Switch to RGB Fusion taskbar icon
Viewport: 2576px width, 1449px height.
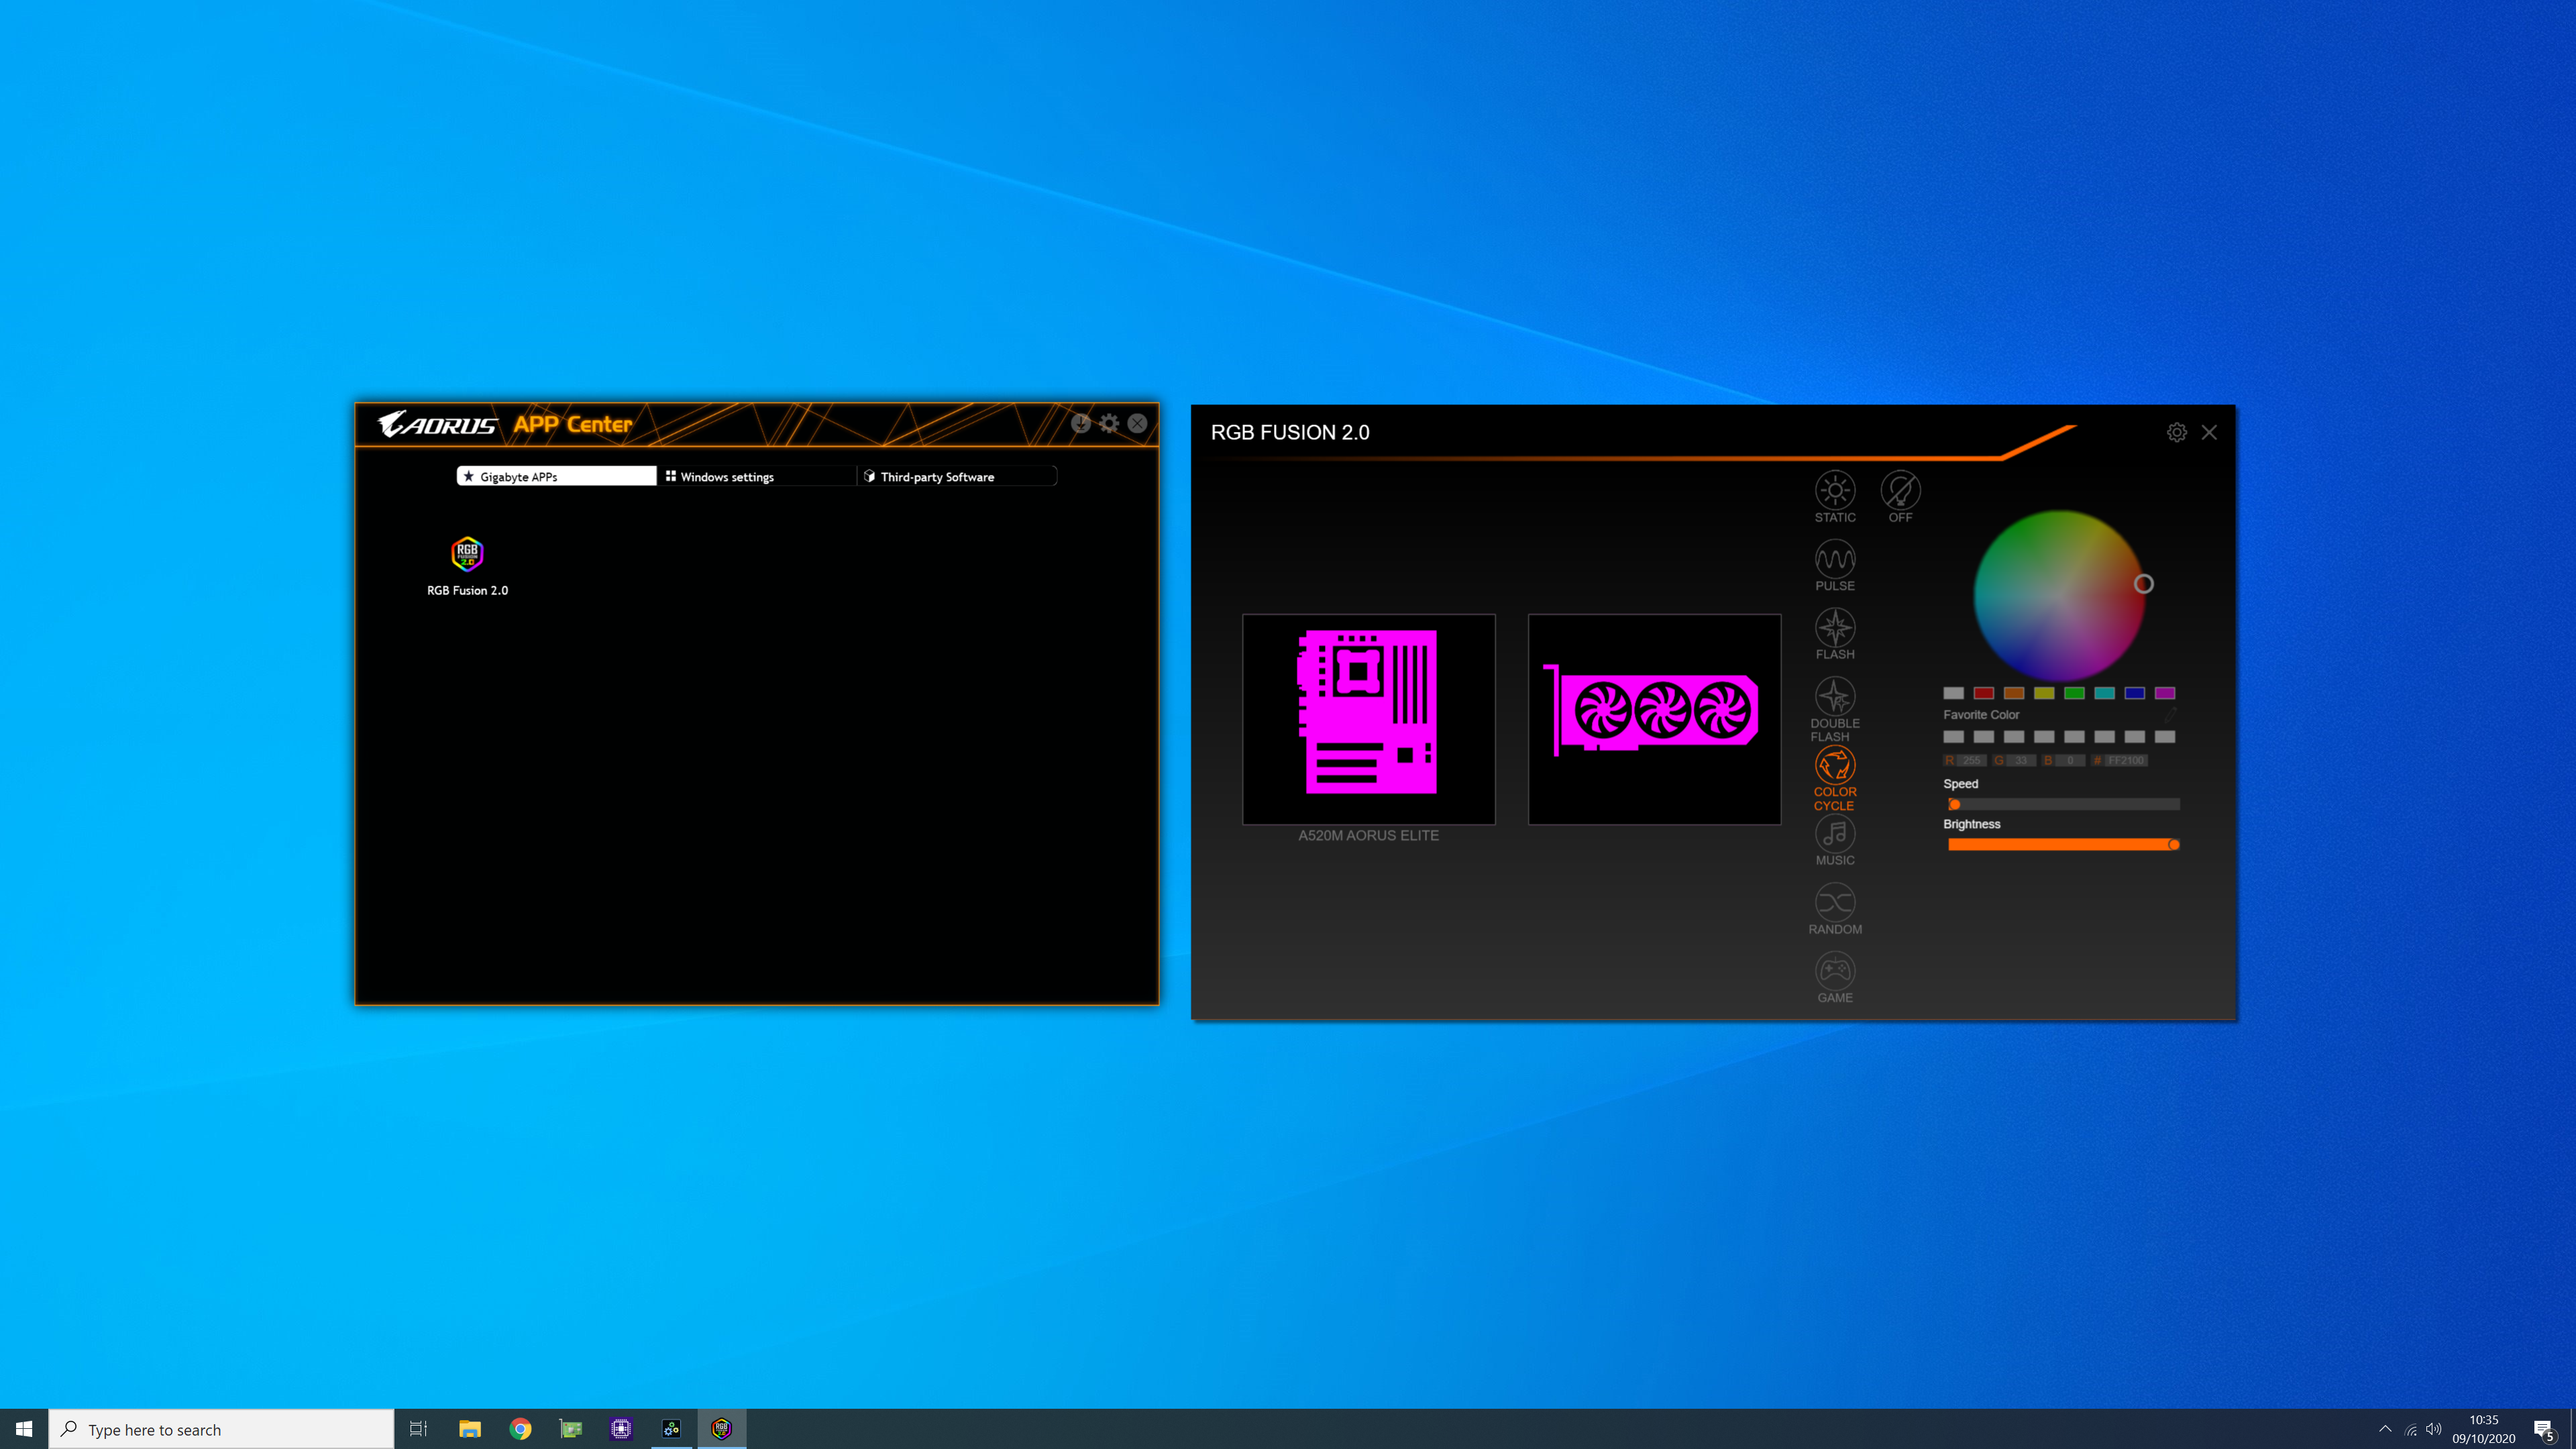pyautogui.click(x=721, y=1429)
